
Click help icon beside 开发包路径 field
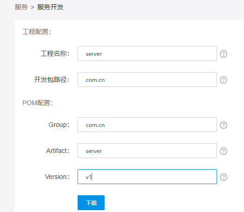pos(224,80)
